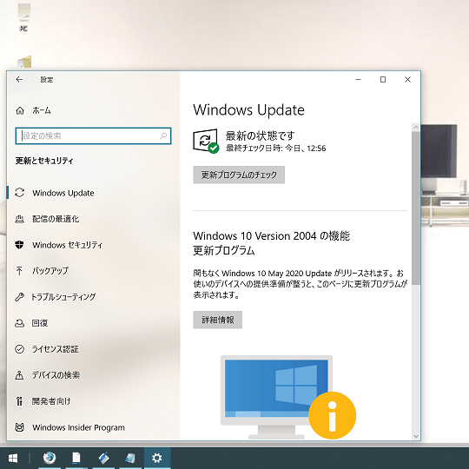
Task: Click Windows 10 Version 2004 feature update heading
Action: 271,243
